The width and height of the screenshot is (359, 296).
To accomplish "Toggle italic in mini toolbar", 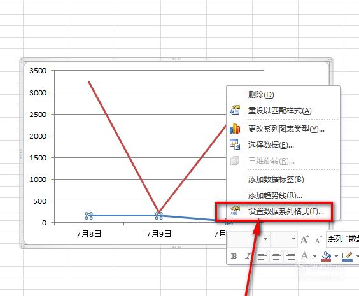I will pyautogui.click(x=248, y=256).
